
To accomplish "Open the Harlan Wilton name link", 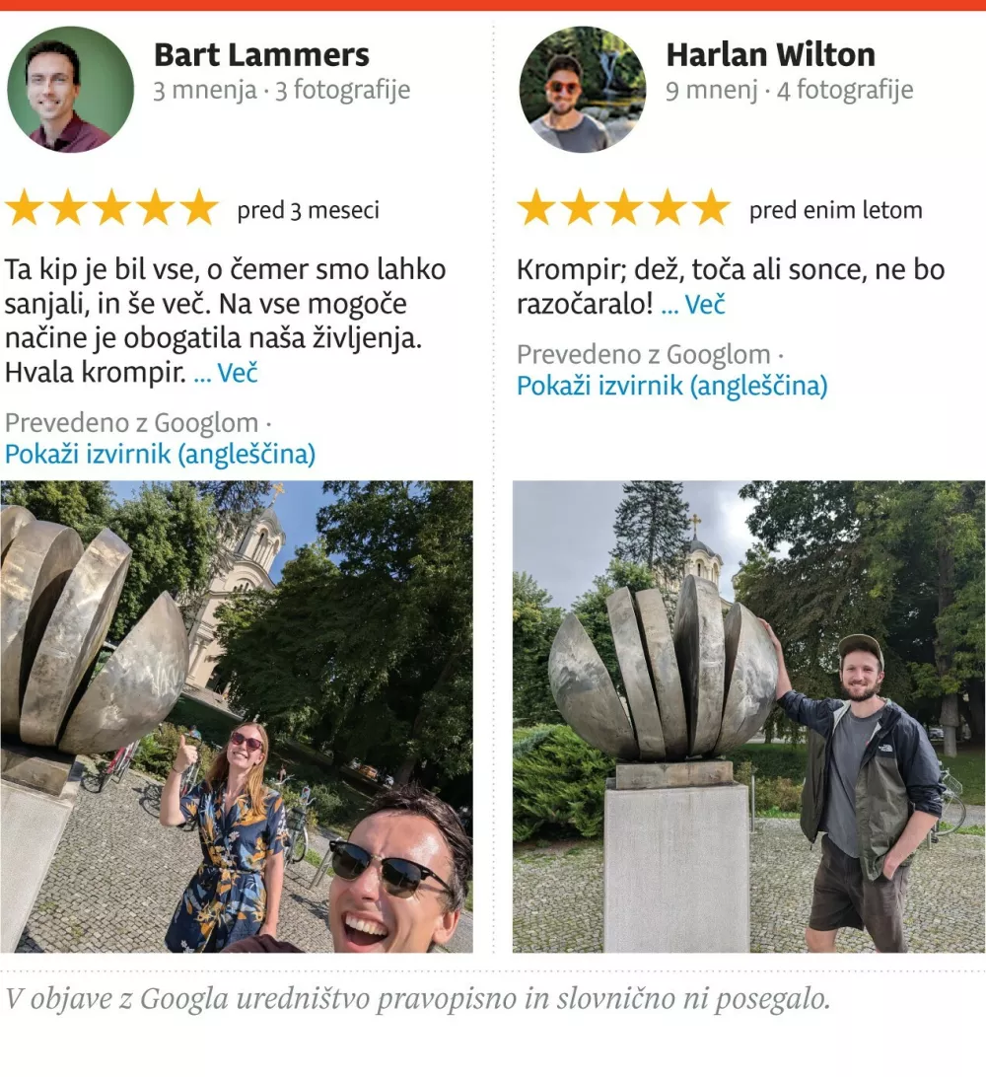I will coord(770,55).
